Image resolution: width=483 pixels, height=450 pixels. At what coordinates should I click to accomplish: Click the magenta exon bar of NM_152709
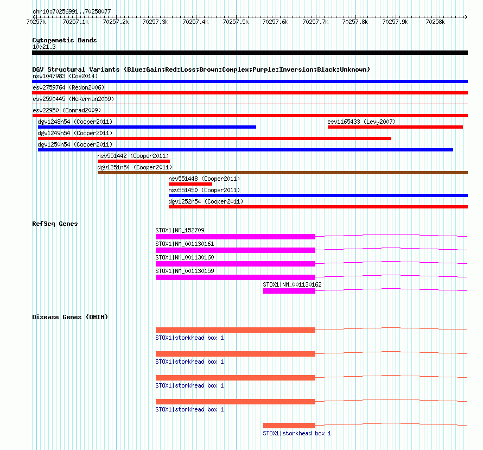(236, 237)
